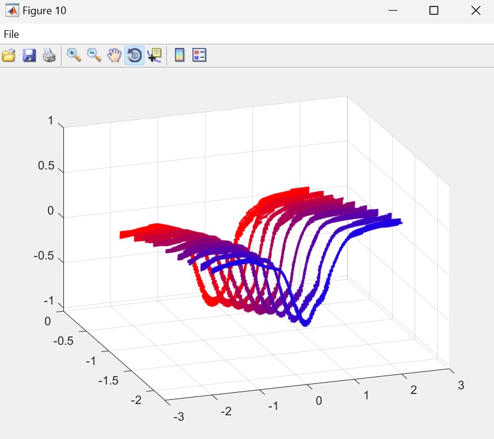Insert a legend via the toolbar icon
The height and width of the screenshot is (439, 494).
tap(200, 56)
